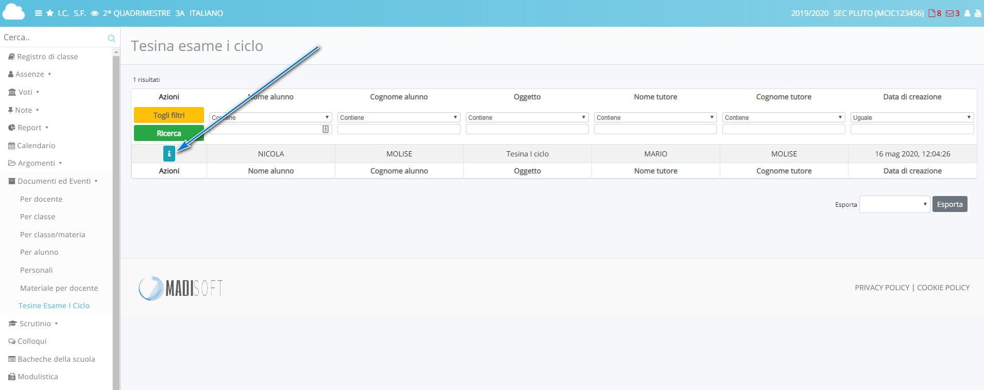The height and width of the screenshot is (390, 984).
Task: Click the cloud logo in the header
Action: pyautogui.click(x=14, y=12)
